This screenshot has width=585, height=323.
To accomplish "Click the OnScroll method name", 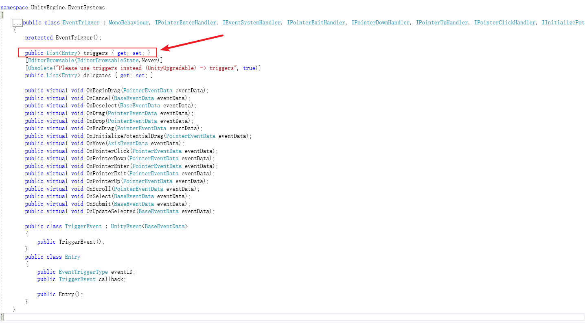I will (99, 189).
